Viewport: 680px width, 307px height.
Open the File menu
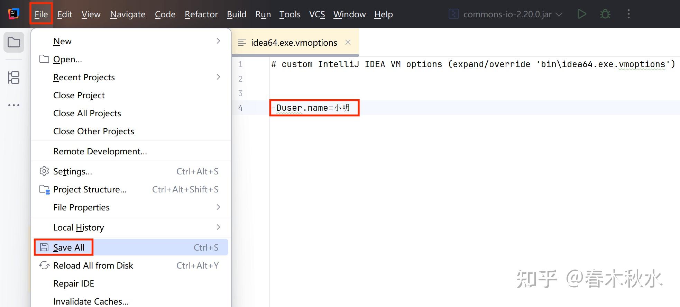coord(41,14)
